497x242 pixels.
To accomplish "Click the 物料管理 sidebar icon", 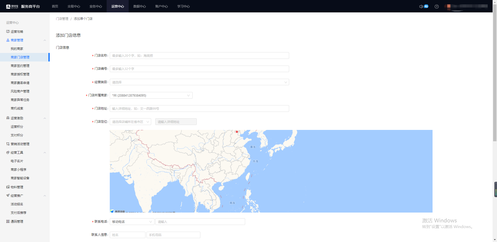I will point(8,187).
